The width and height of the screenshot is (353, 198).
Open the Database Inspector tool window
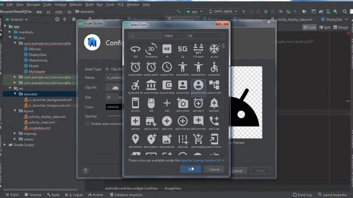click(126, 195)
